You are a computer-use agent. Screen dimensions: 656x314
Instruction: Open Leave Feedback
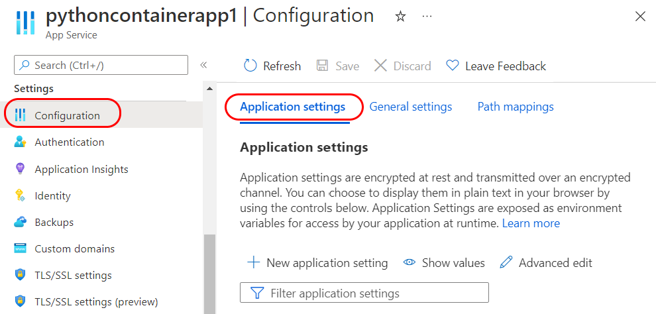(506, 66)
